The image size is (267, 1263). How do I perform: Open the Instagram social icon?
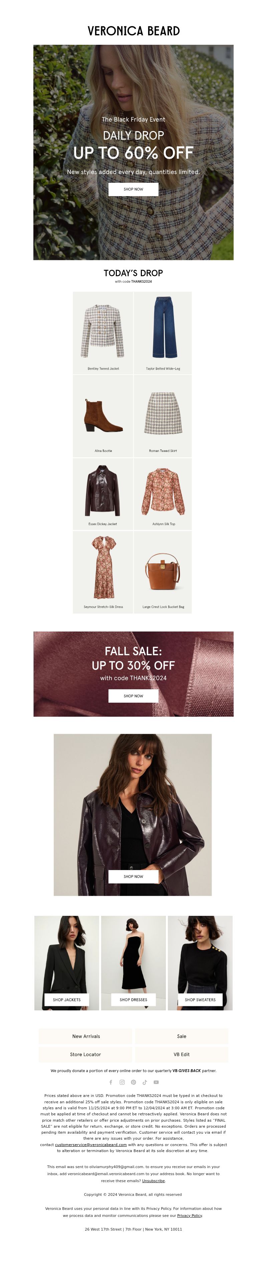[x=122, y=1082]
